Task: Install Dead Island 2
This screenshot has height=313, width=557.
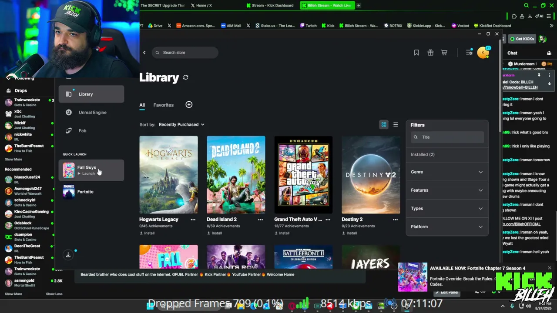Action: 215,233
